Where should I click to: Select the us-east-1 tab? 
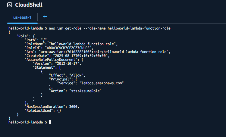pyautogui.click(x=22, y=17)
